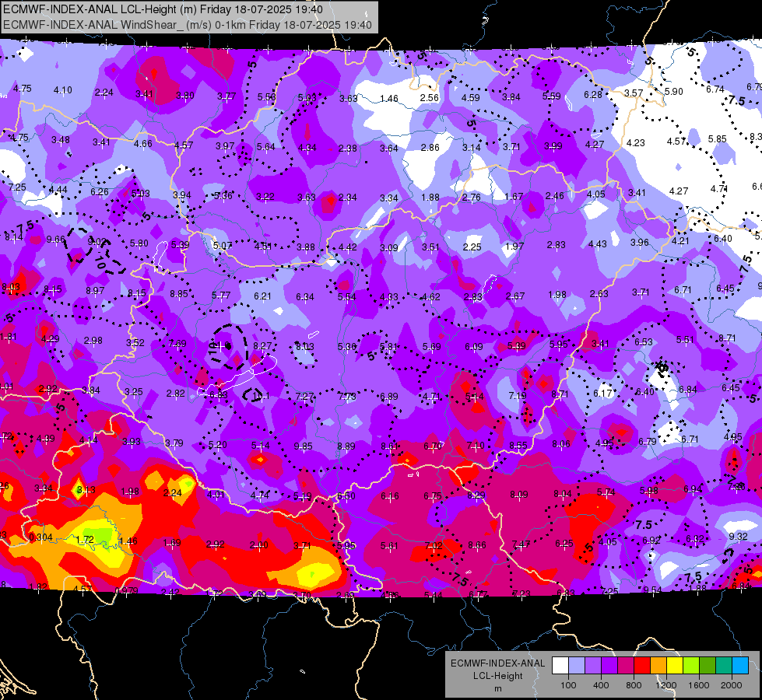Click the legend label 1200
Viewport: 762px width, 700px height.
[x=666, y=685]
